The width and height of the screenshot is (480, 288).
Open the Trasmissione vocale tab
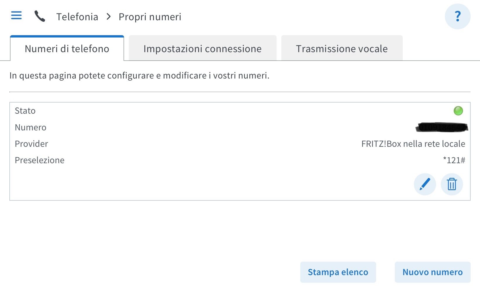[x=342, y=48]
